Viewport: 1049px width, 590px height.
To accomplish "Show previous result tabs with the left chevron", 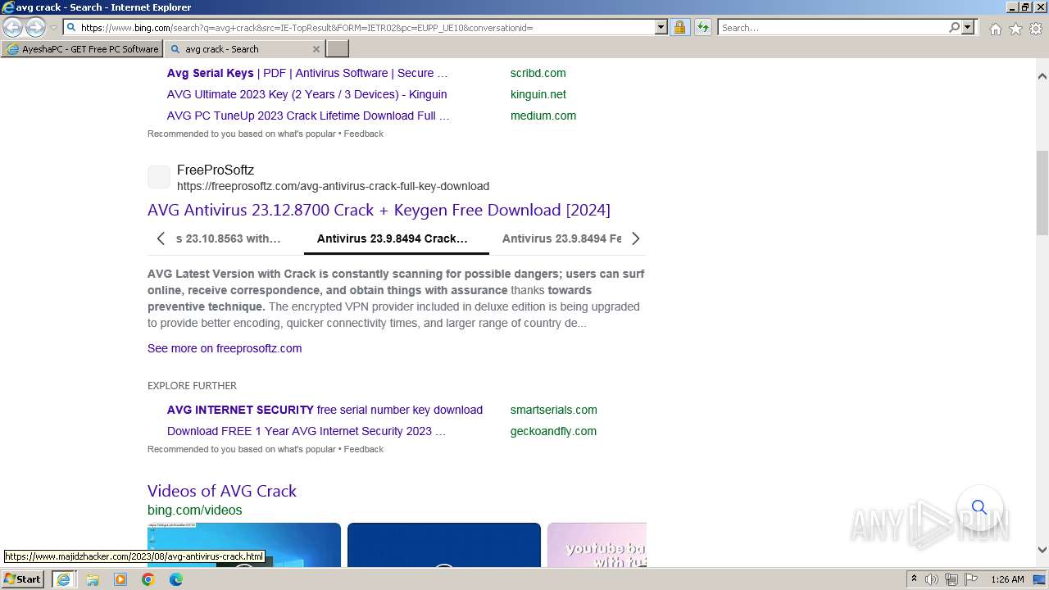I will (161, 238).
